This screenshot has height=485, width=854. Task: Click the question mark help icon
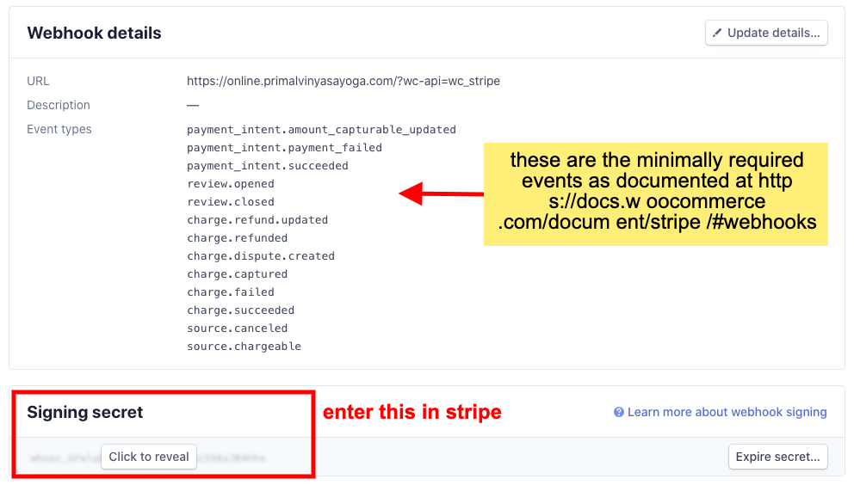(x=619, y=412)
